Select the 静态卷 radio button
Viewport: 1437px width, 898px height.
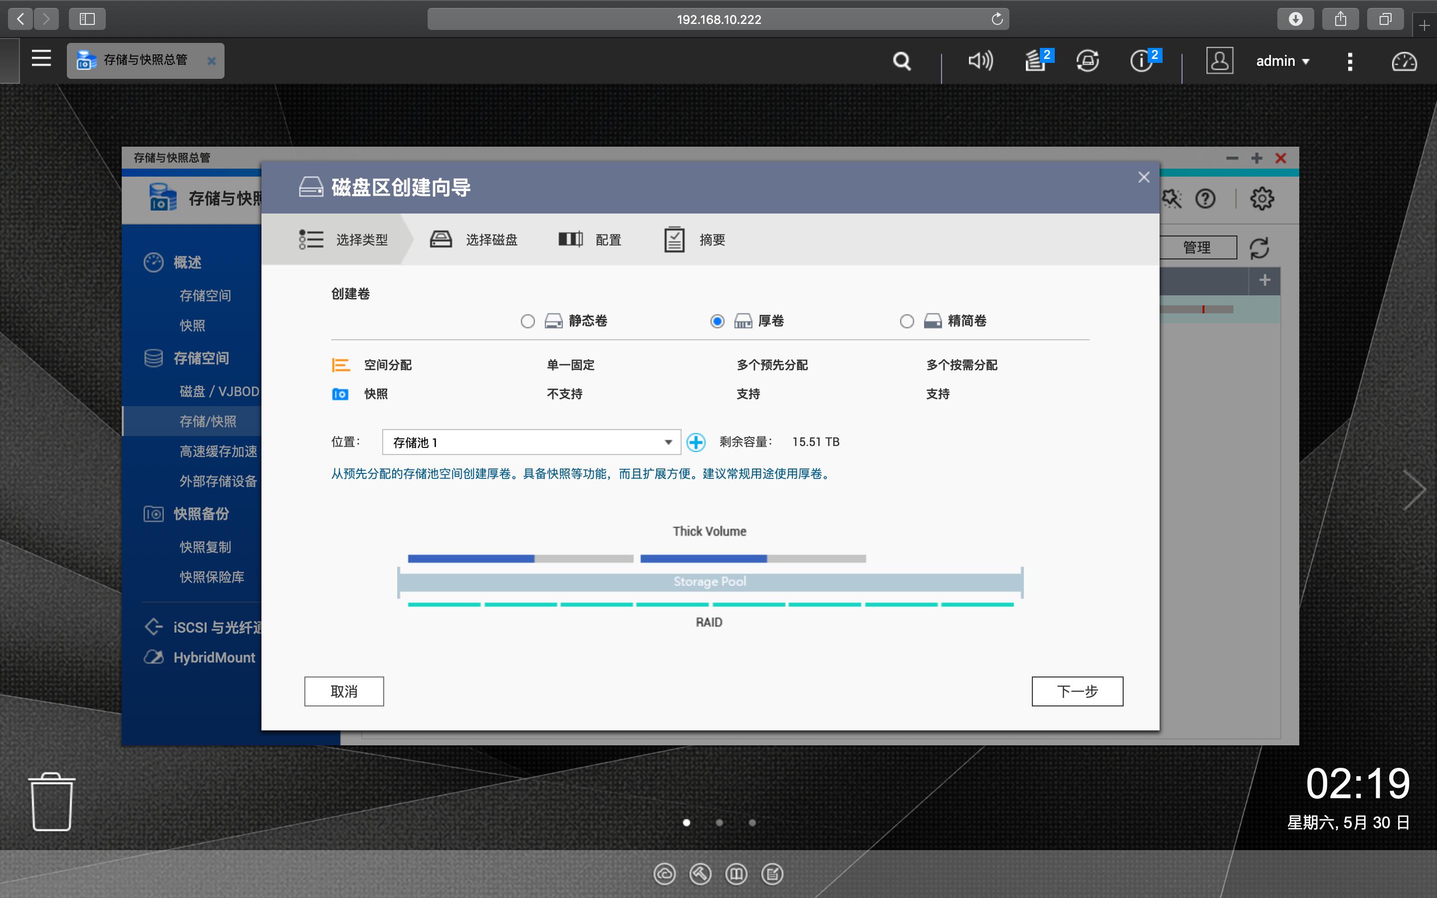(x=527, y=321)
